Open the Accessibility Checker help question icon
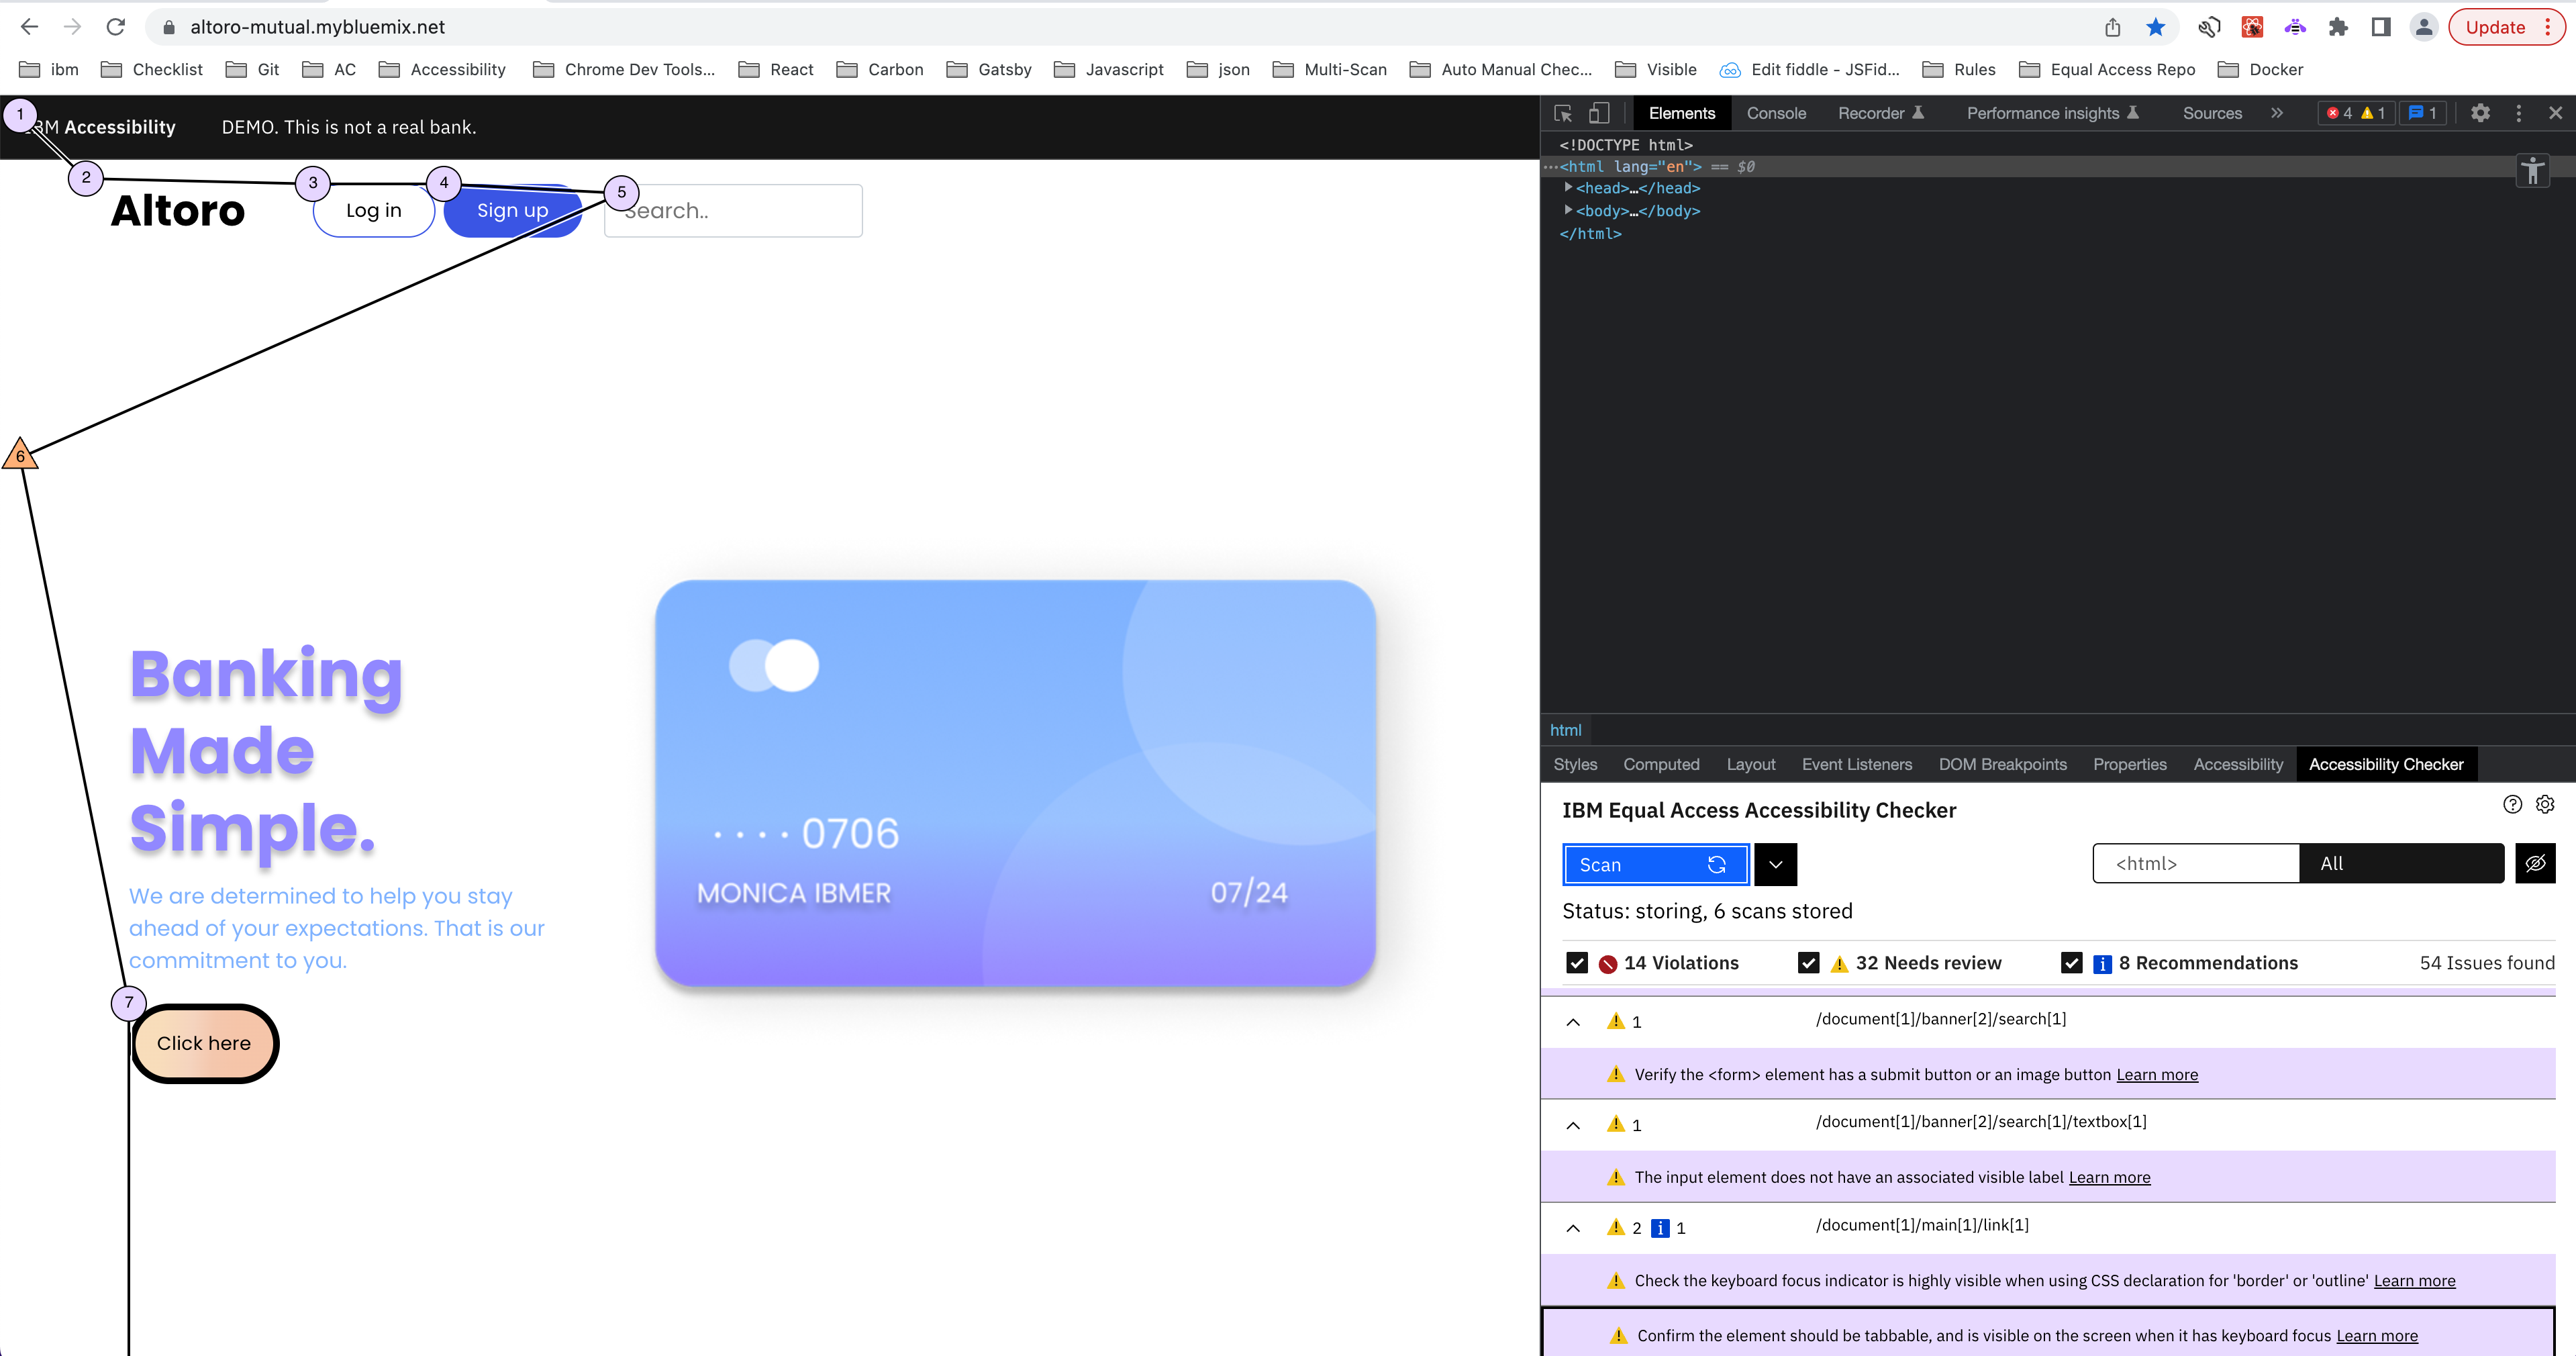This screenshot has width=2576, height=1356. [2512, 804]
